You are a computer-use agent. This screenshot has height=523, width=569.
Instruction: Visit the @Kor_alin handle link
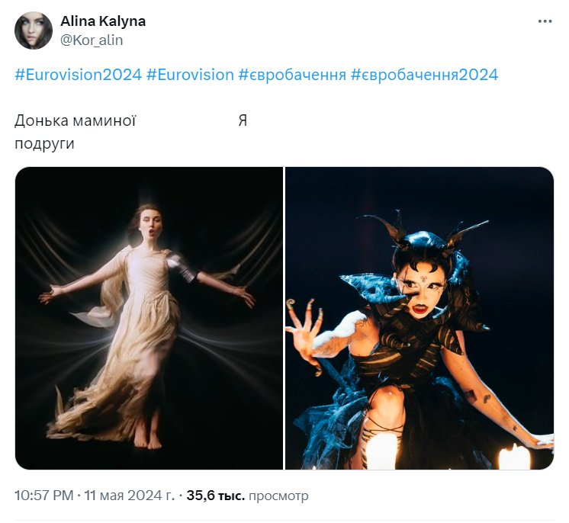91,40
